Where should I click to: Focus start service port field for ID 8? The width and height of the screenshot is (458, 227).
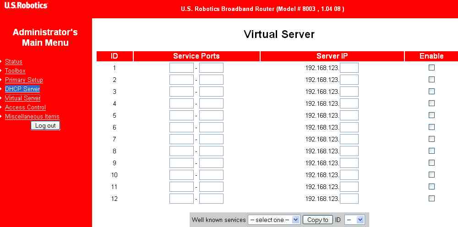point(181,151)
